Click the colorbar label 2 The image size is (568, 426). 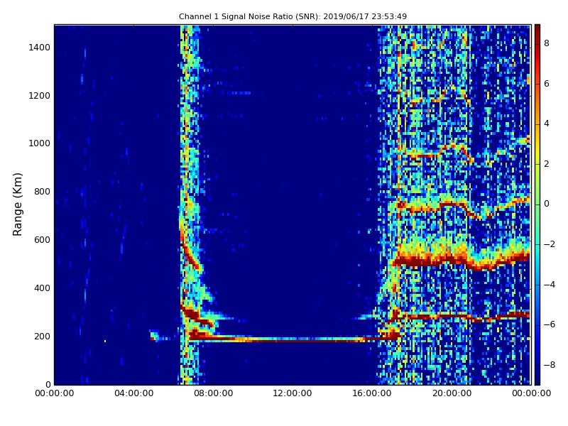click(547, 164)
